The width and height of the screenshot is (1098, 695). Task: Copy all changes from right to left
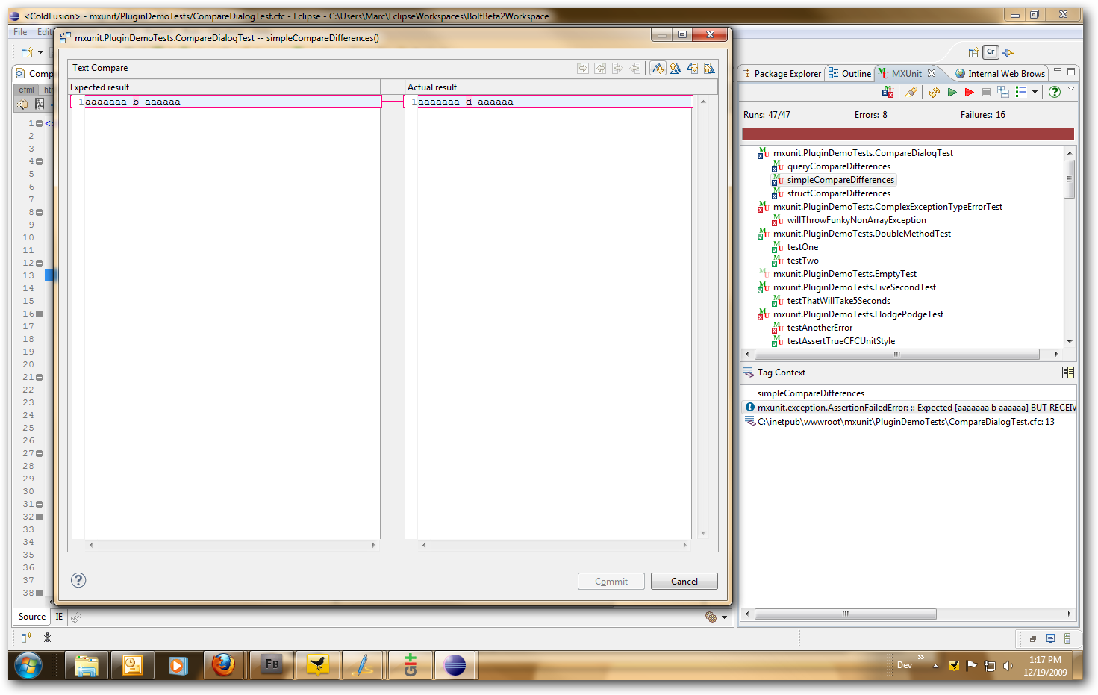point(600,69)
